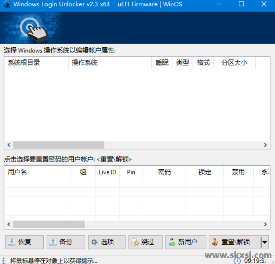Click the 恢复 (Restore) button
This screenshot has height=264, width=275.
tap(24, 242)
